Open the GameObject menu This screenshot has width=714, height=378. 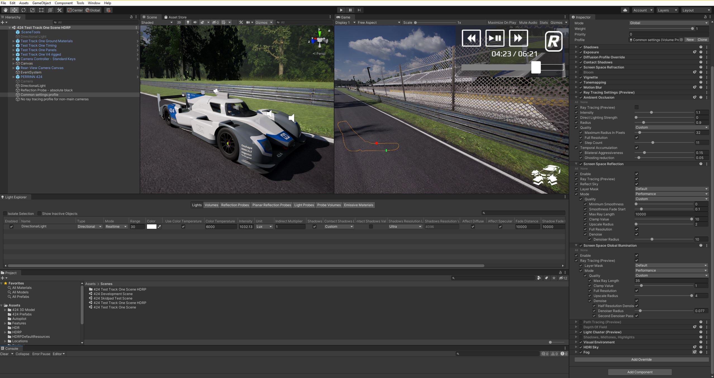coord(41,3)
